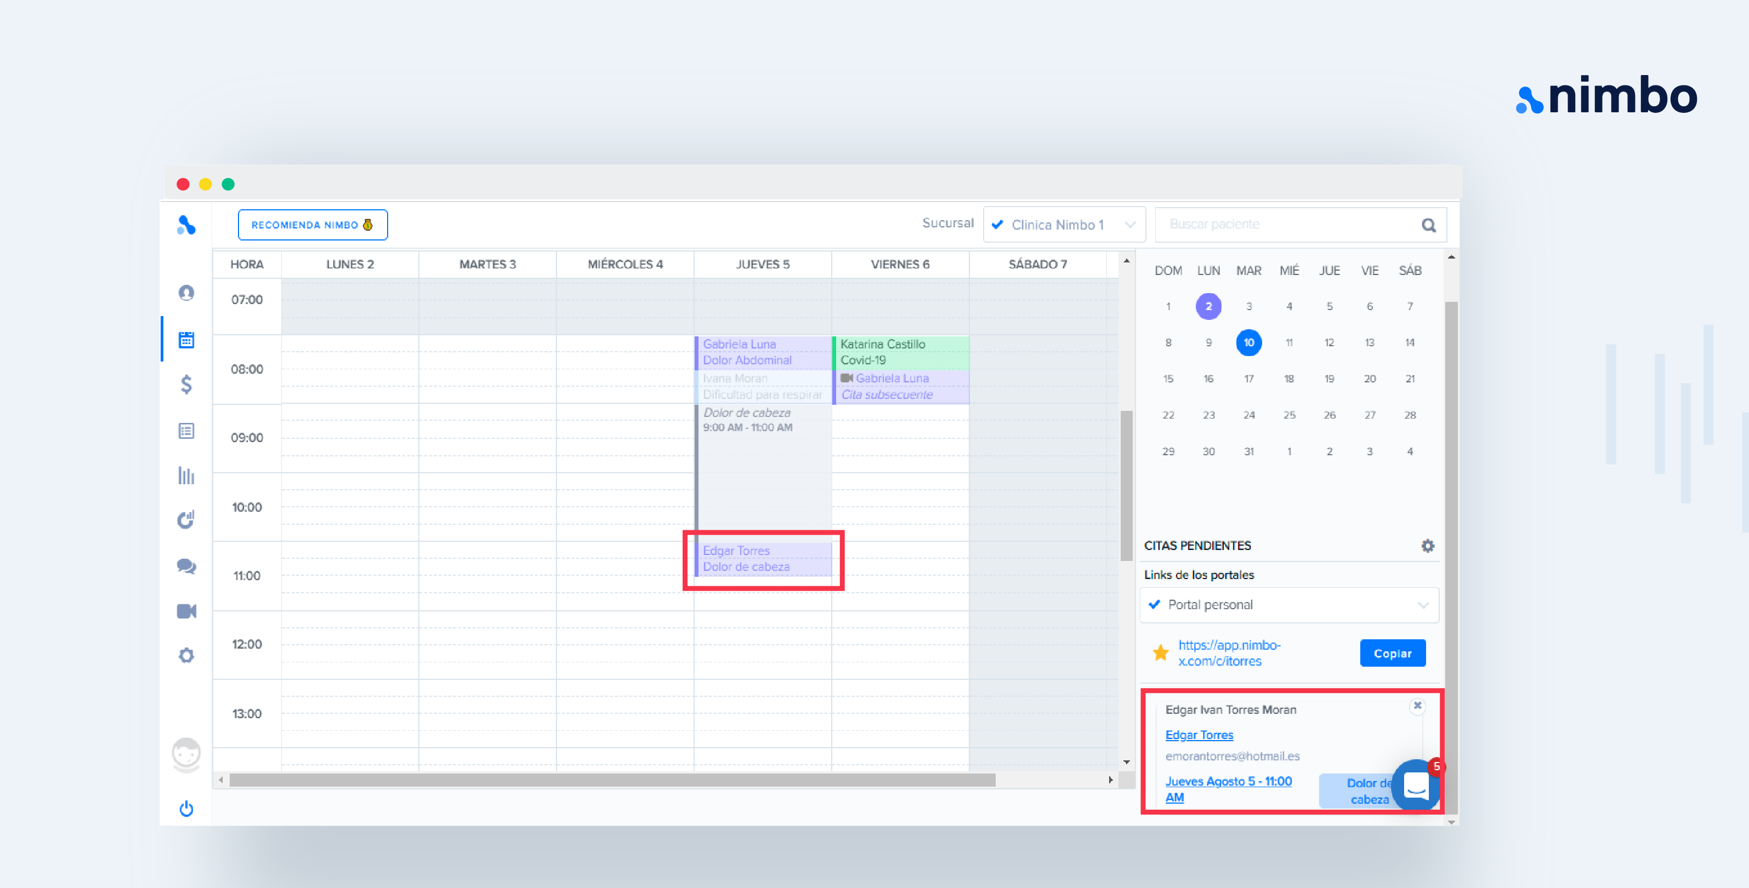Select day 25 in mini calendar
Screen dimensions: 1749x888
[x=1288, y=415]
